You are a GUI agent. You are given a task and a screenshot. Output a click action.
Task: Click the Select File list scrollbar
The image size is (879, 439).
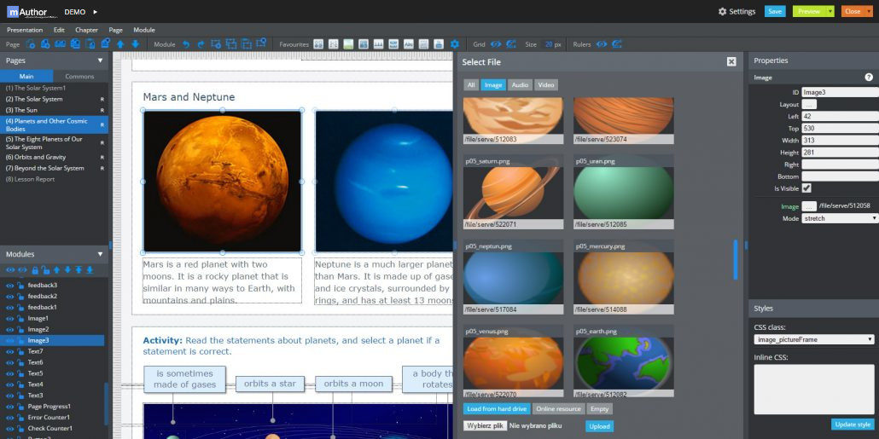pyautogui.click(x=736, y=259)
